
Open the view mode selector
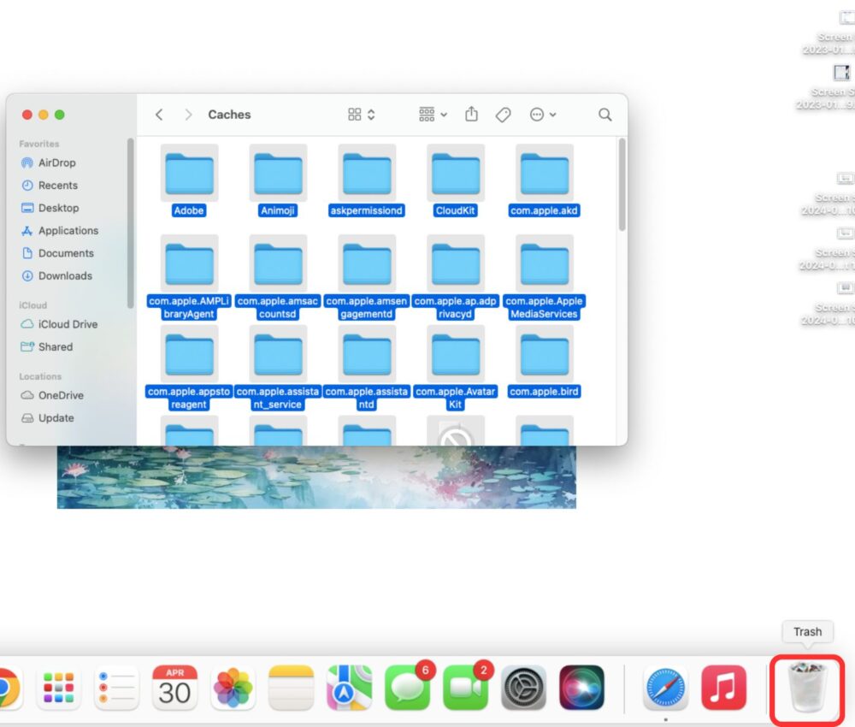361,114
